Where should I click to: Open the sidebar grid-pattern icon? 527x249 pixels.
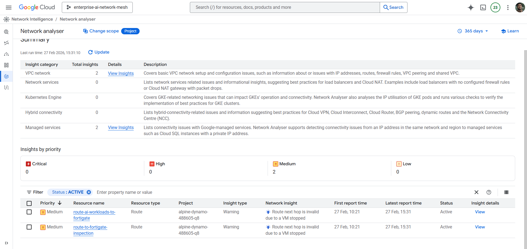pos(6,65)
